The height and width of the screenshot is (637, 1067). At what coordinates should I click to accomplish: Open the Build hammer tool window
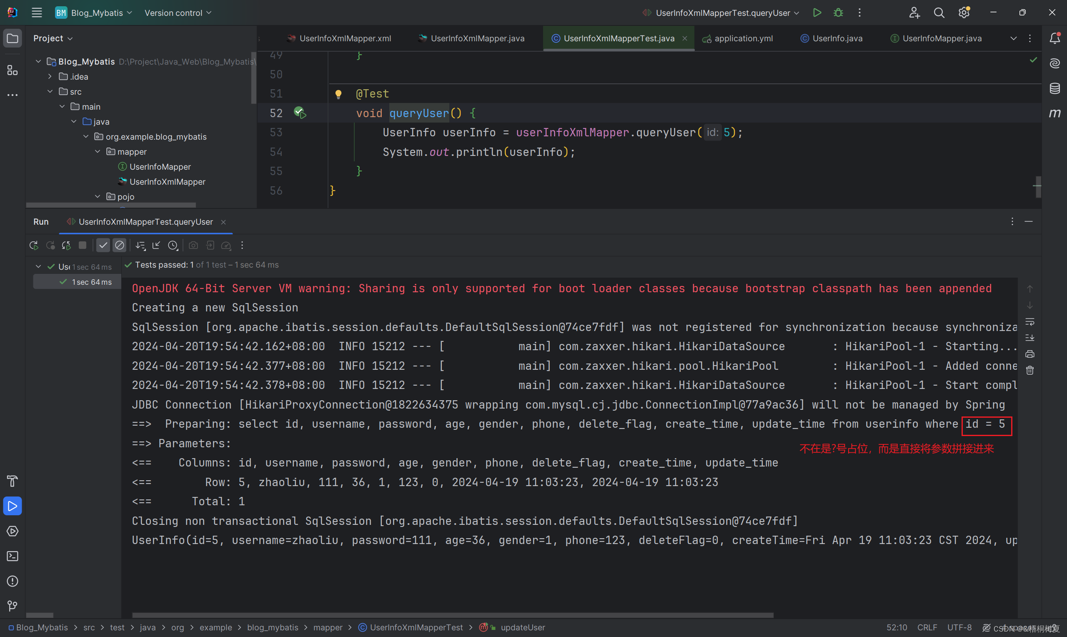point(13,481)
